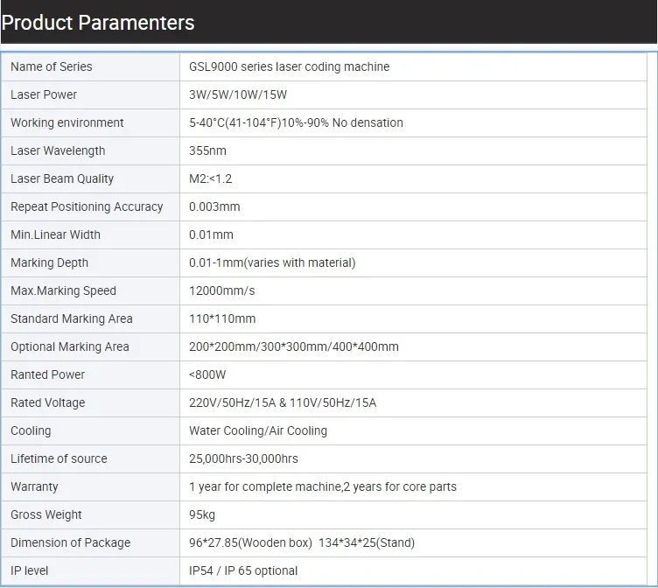This screenshot has height=588, width=658.
Task: Select the 95kg gross weight value
Action: [x=202, y=514]
